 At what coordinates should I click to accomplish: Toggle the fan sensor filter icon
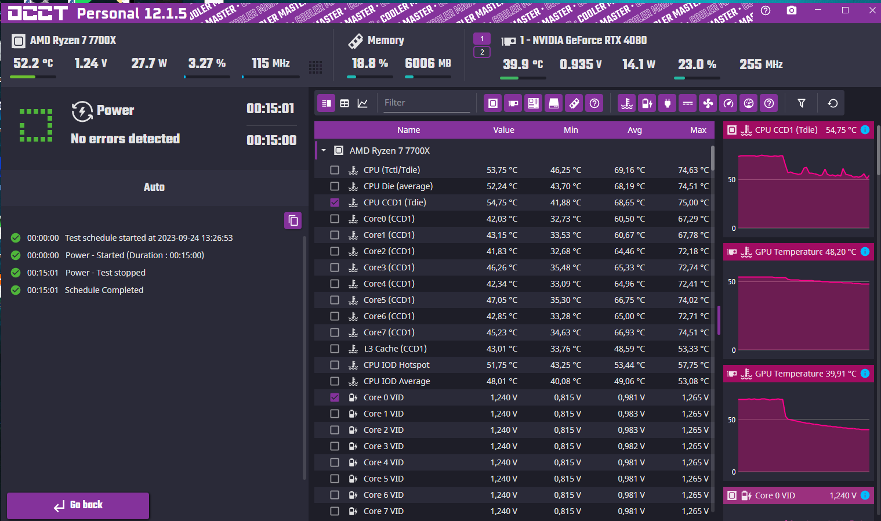coord(708,103)
